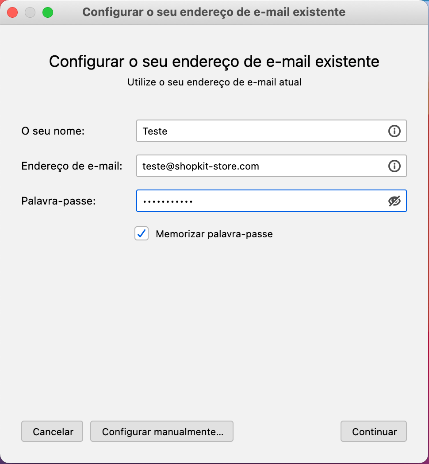Click the Palavra-passe label
This screenshot has height=464, width=429.
58,201
